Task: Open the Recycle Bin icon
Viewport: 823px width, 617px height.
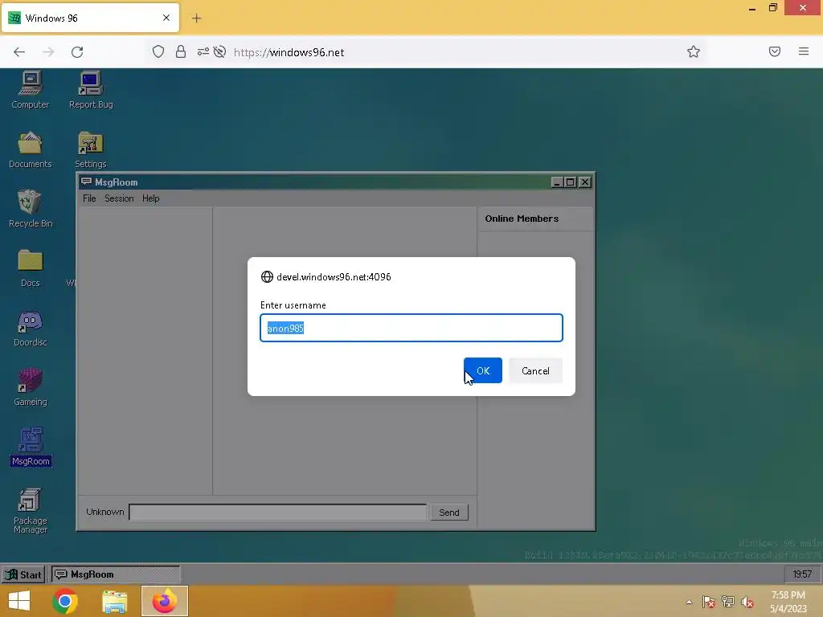Action: (31, 209)
